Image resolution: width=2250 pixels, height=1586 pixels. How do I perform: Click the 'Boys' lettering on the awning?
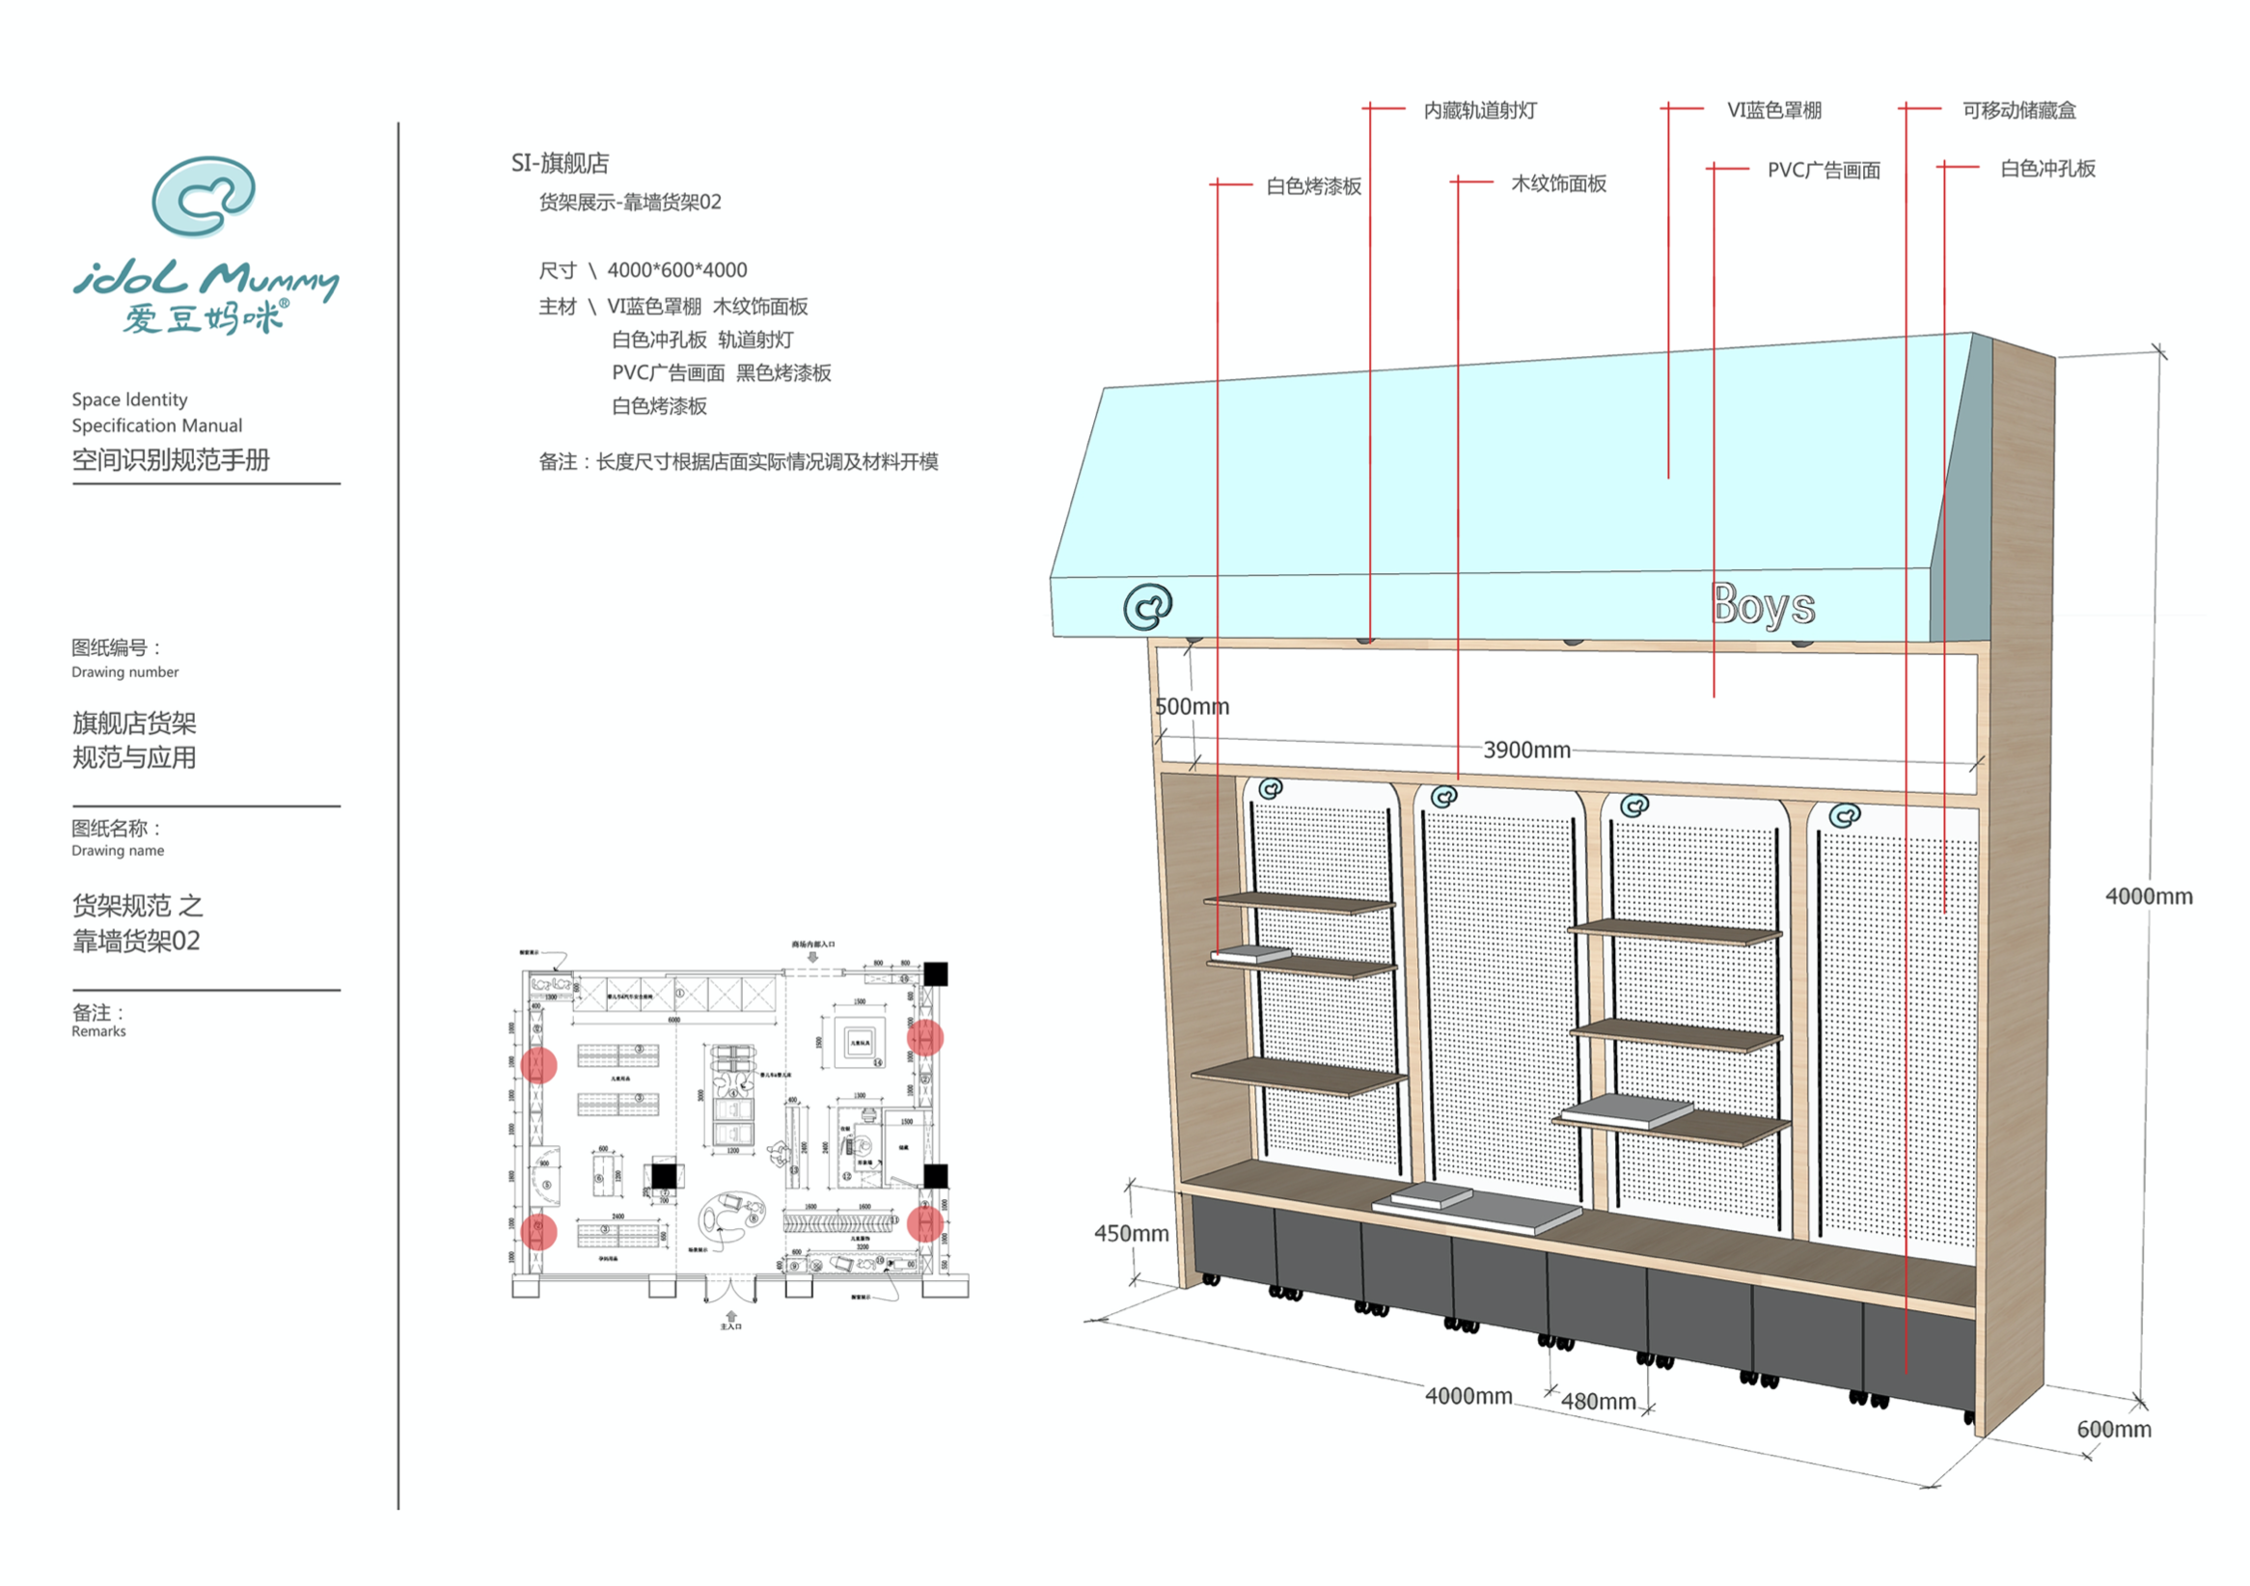coord(1763,607)
